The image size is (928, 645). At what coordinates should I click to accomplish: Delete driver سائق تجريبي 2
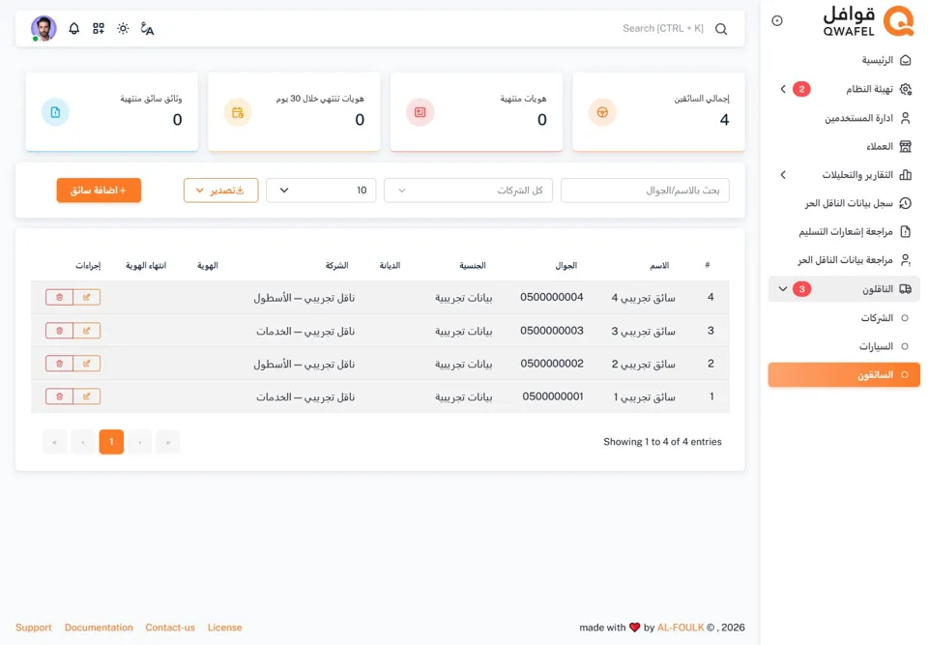tap(59, 363)
